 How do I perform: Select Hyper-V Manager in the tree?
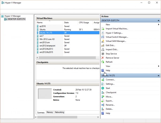pyautogui.click(x=13, y=16)
